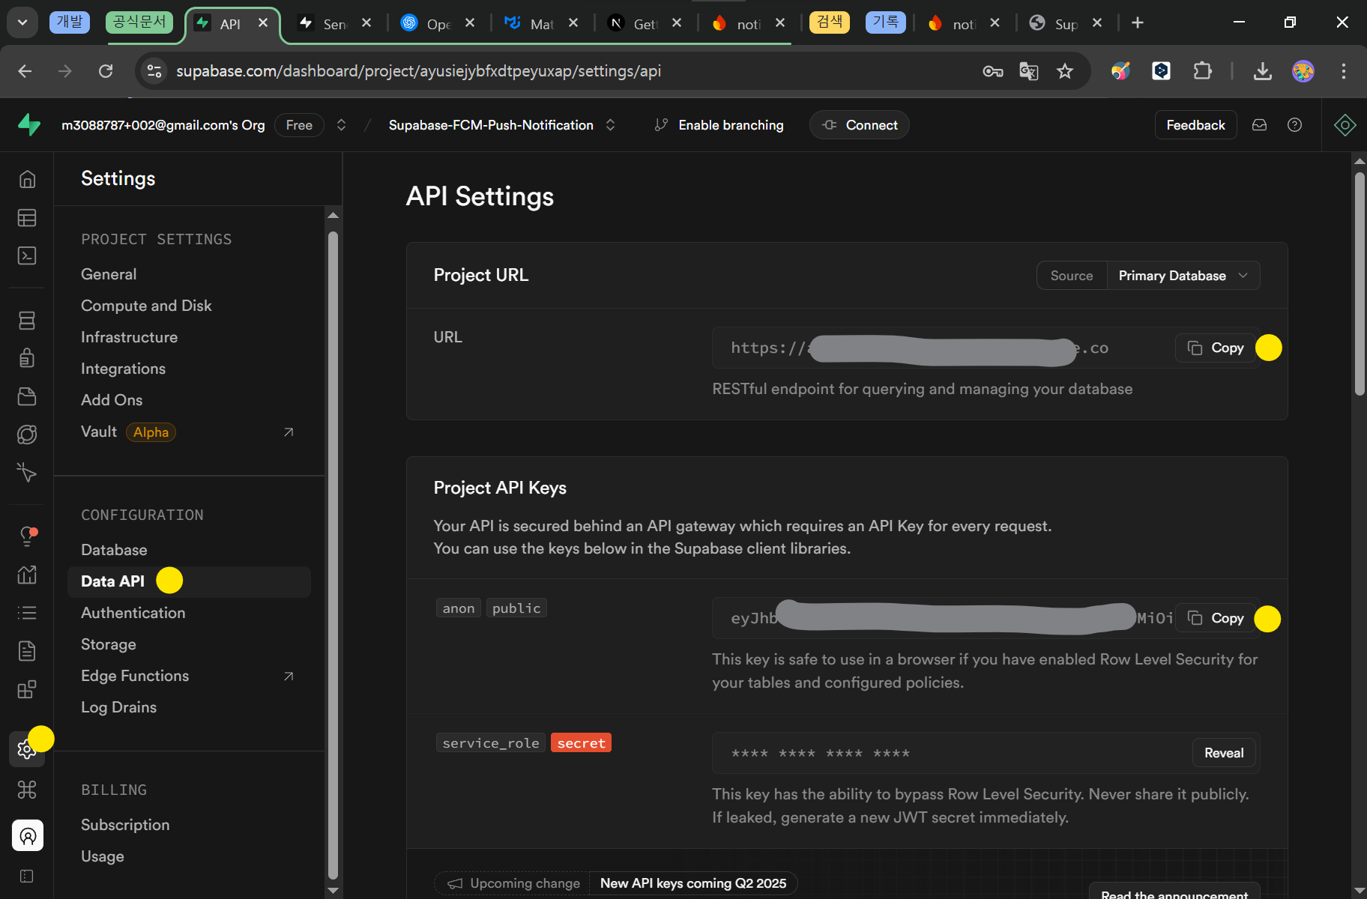Click the Connect button
This screenshot has width=1367, height=899.
(x=860, y=125)
